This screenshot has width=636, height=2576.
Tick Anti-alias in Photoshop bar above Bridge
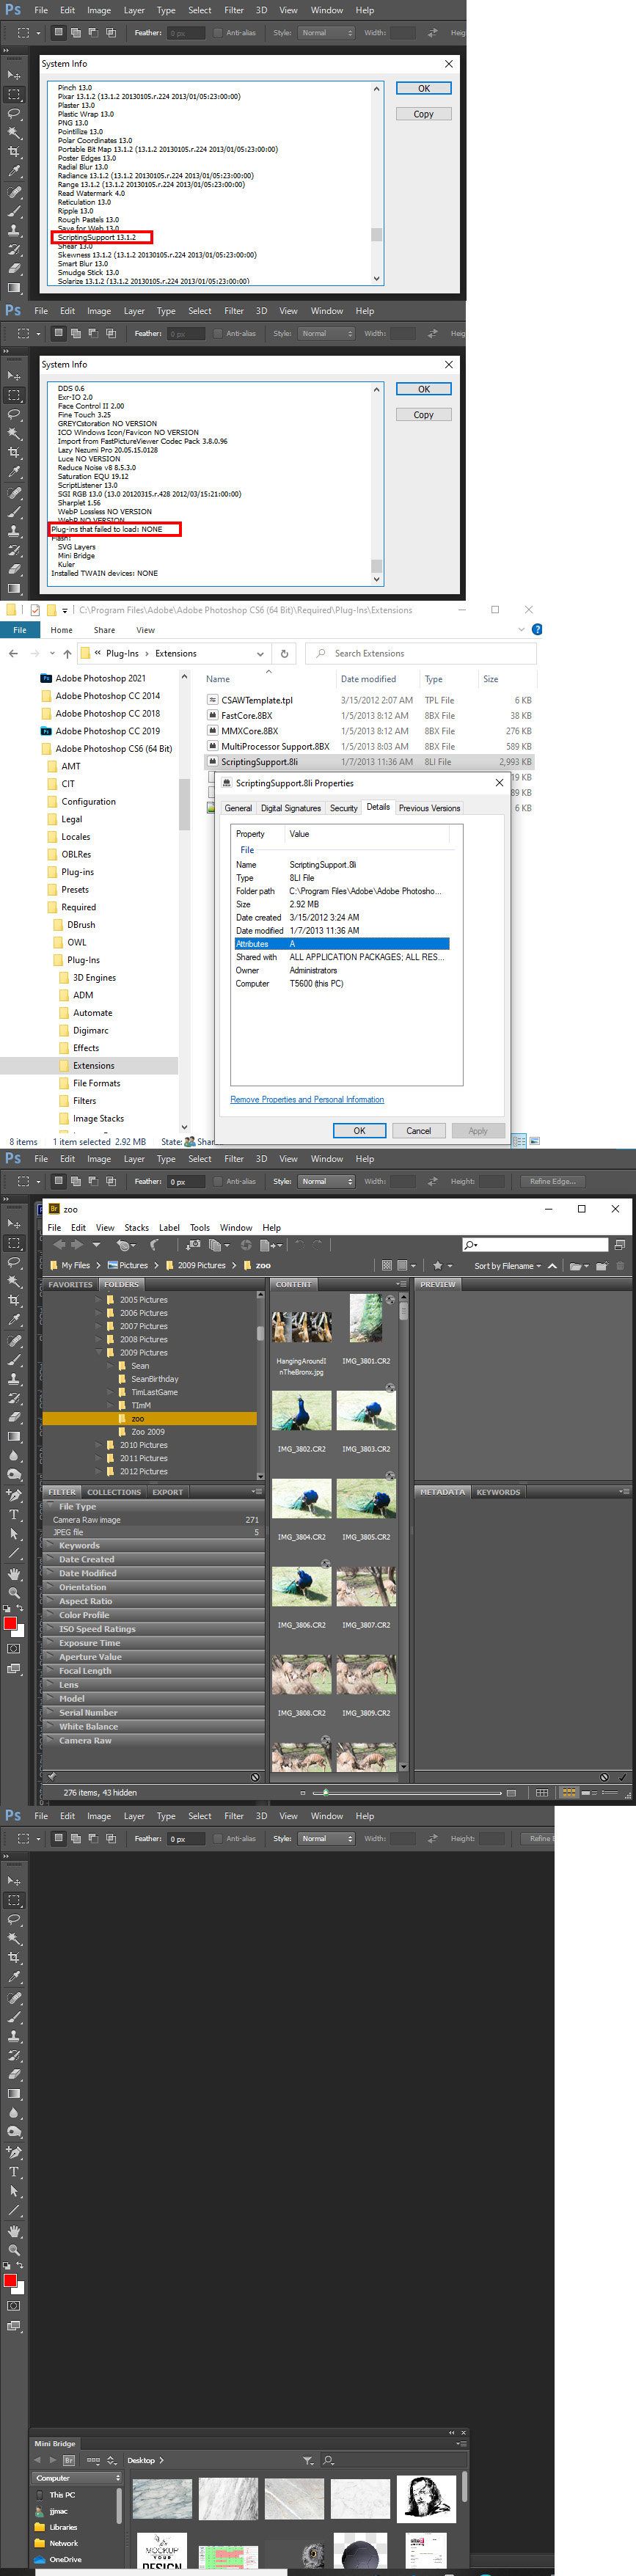click(x=218, y=1181)
